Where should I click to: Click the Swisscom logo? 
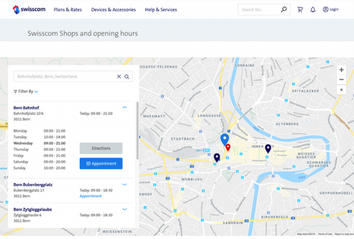(x=29, y=9)
